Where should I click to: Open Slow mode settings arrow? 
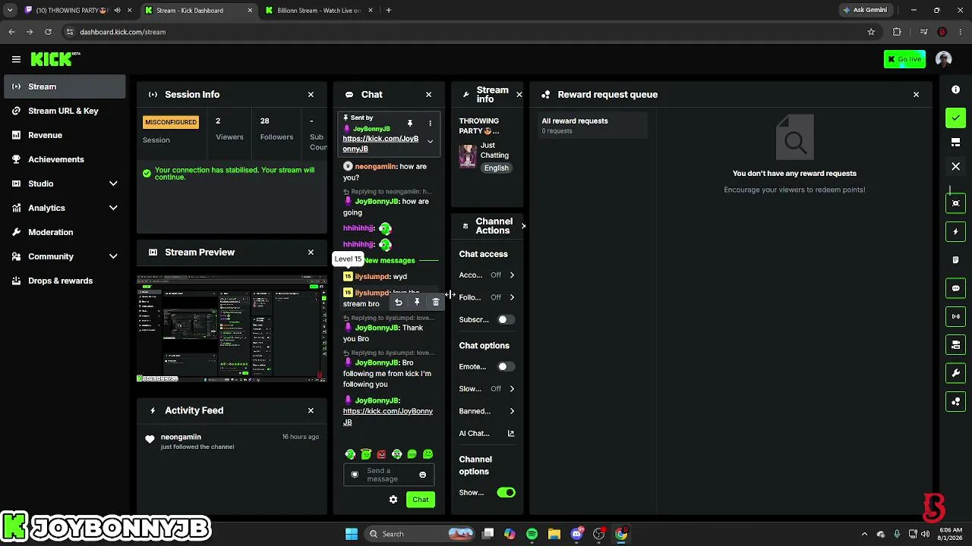pos(512,389)
